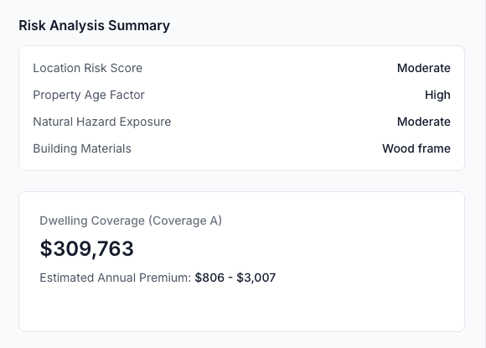Click the Dwelling Coverage (Coverage A) label

pyautogui.click(x=131, y=221)
